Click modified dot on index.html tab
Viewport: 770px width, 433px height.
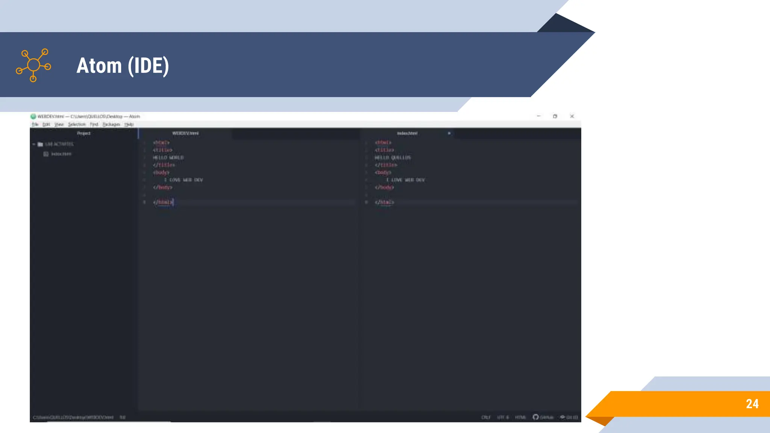tap(449, 133)
